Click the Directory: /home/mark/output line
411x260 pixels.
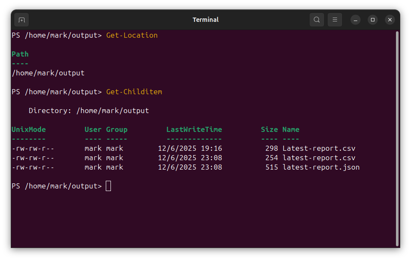[x=89, y=111]
